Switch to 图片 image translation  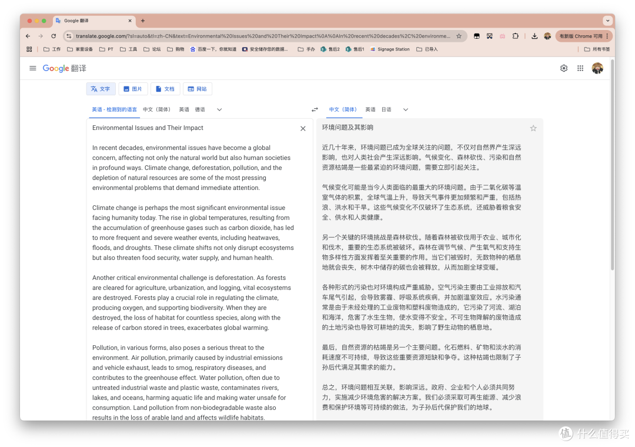pyautogui.click(x=133, y=89)
